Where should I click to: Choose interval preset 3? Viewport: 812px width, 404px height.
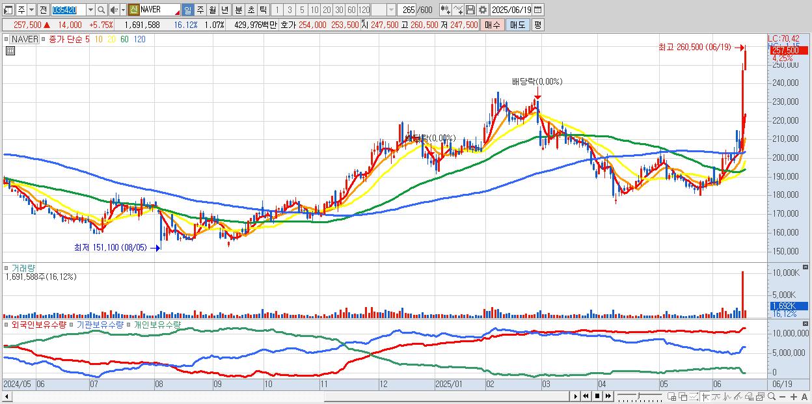pos(290,10)
